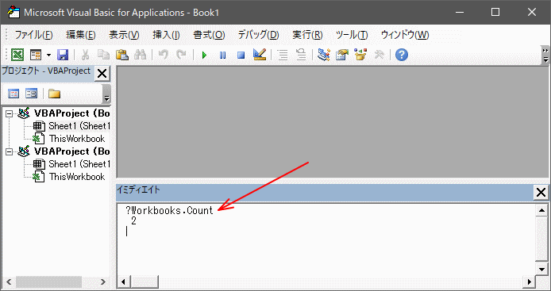Maximize the Visual Basic window
This screenshot has height=291, width=551.
tap(495, 12)
